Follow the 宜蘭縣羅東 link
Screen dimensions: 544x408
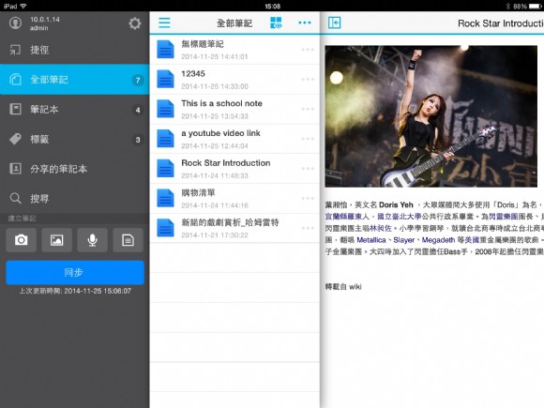(x=343, y=217)
